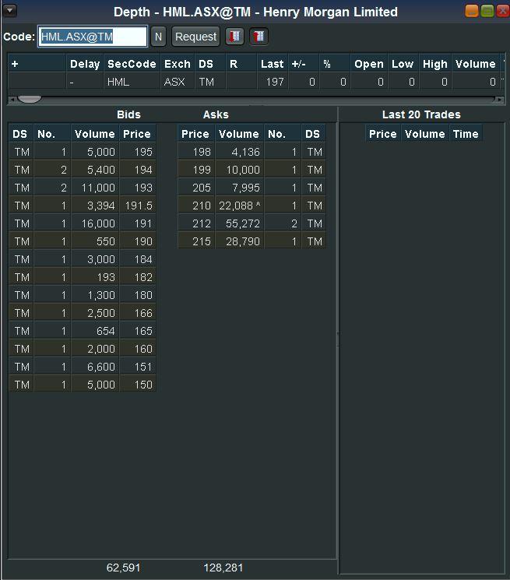Click the Exch column header
Screen dimensions: 510x580
click(178, 64)
